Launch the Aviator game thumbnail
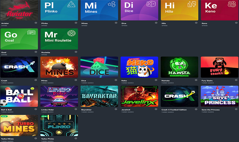This screenshot has width=239, height=142. pyautogui.click(x=19, y=10)
